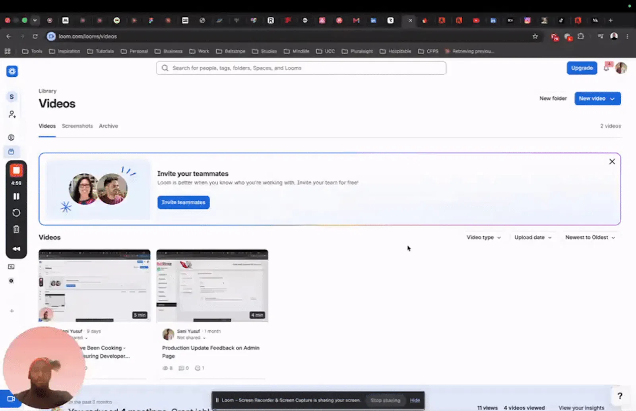Open the Hospitable bookmarks folder
Image resolution: width=636 pixels, height=411 pixels.
(396, 51)
